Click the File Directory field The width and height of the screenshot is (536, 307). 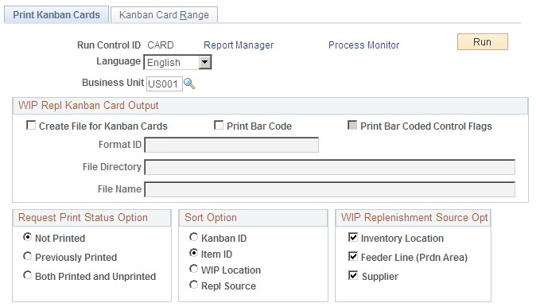tap(329, 167)
